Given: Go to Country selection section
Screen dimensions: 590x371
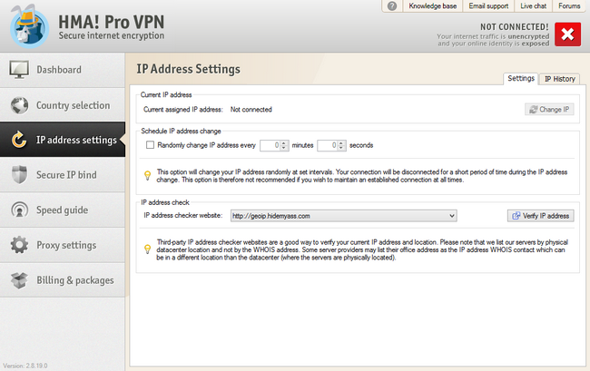Looking at the screenshot, I should pos(63,105).
